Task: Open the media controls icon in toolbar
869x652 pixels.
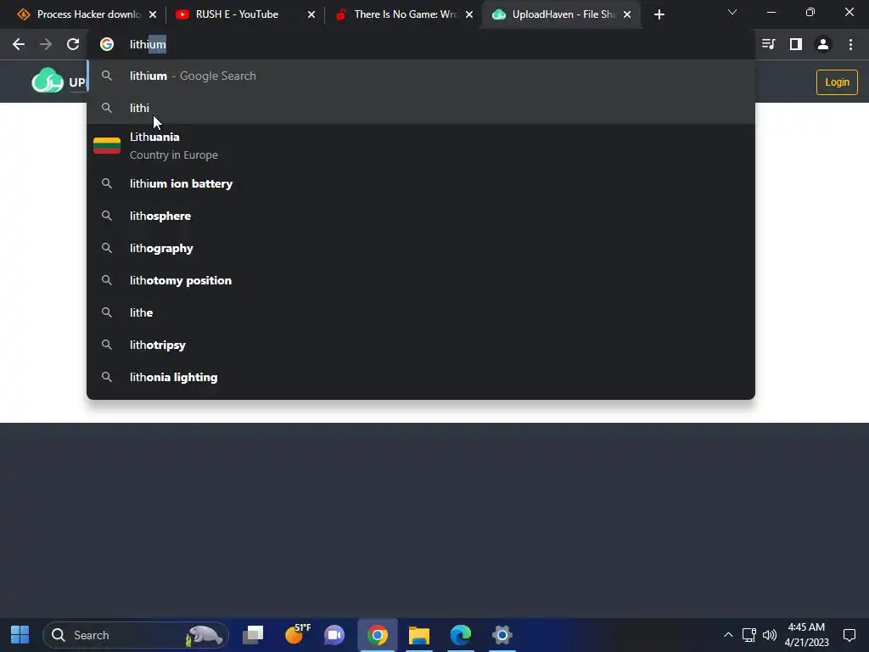Action: [768, 44]
